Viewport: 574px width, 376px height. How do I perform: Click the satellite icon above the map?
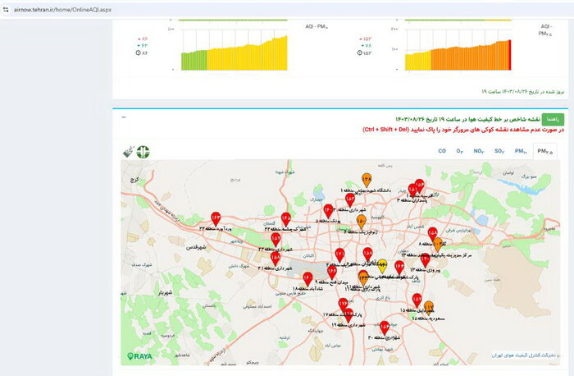[x=128, y=152]
